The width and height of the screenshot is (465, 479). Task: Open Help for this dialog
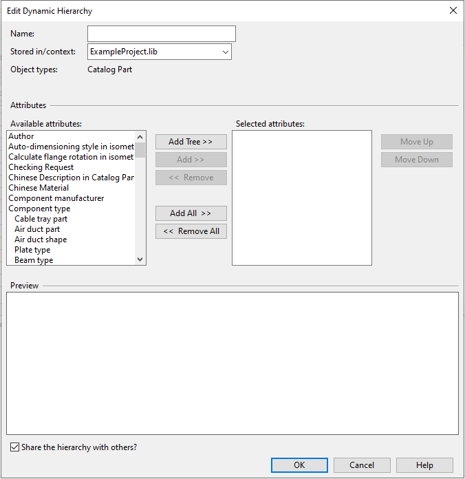(x=424, y=465)
